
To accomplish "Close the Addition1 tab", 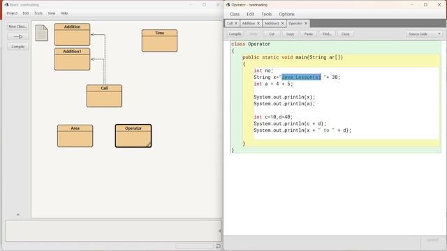I will (282, 23).
